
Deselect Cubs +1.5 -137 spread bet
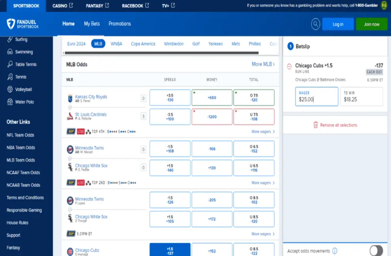tap(170, 250)
